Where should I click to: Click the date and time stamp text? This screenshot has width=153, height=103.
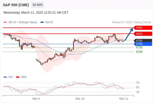tap(36, 13)
